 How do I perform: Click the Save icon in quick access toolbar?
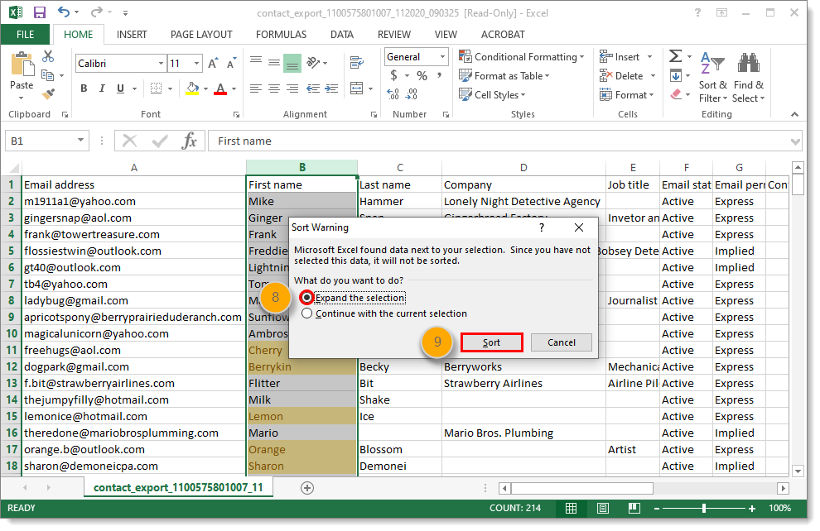39,12
